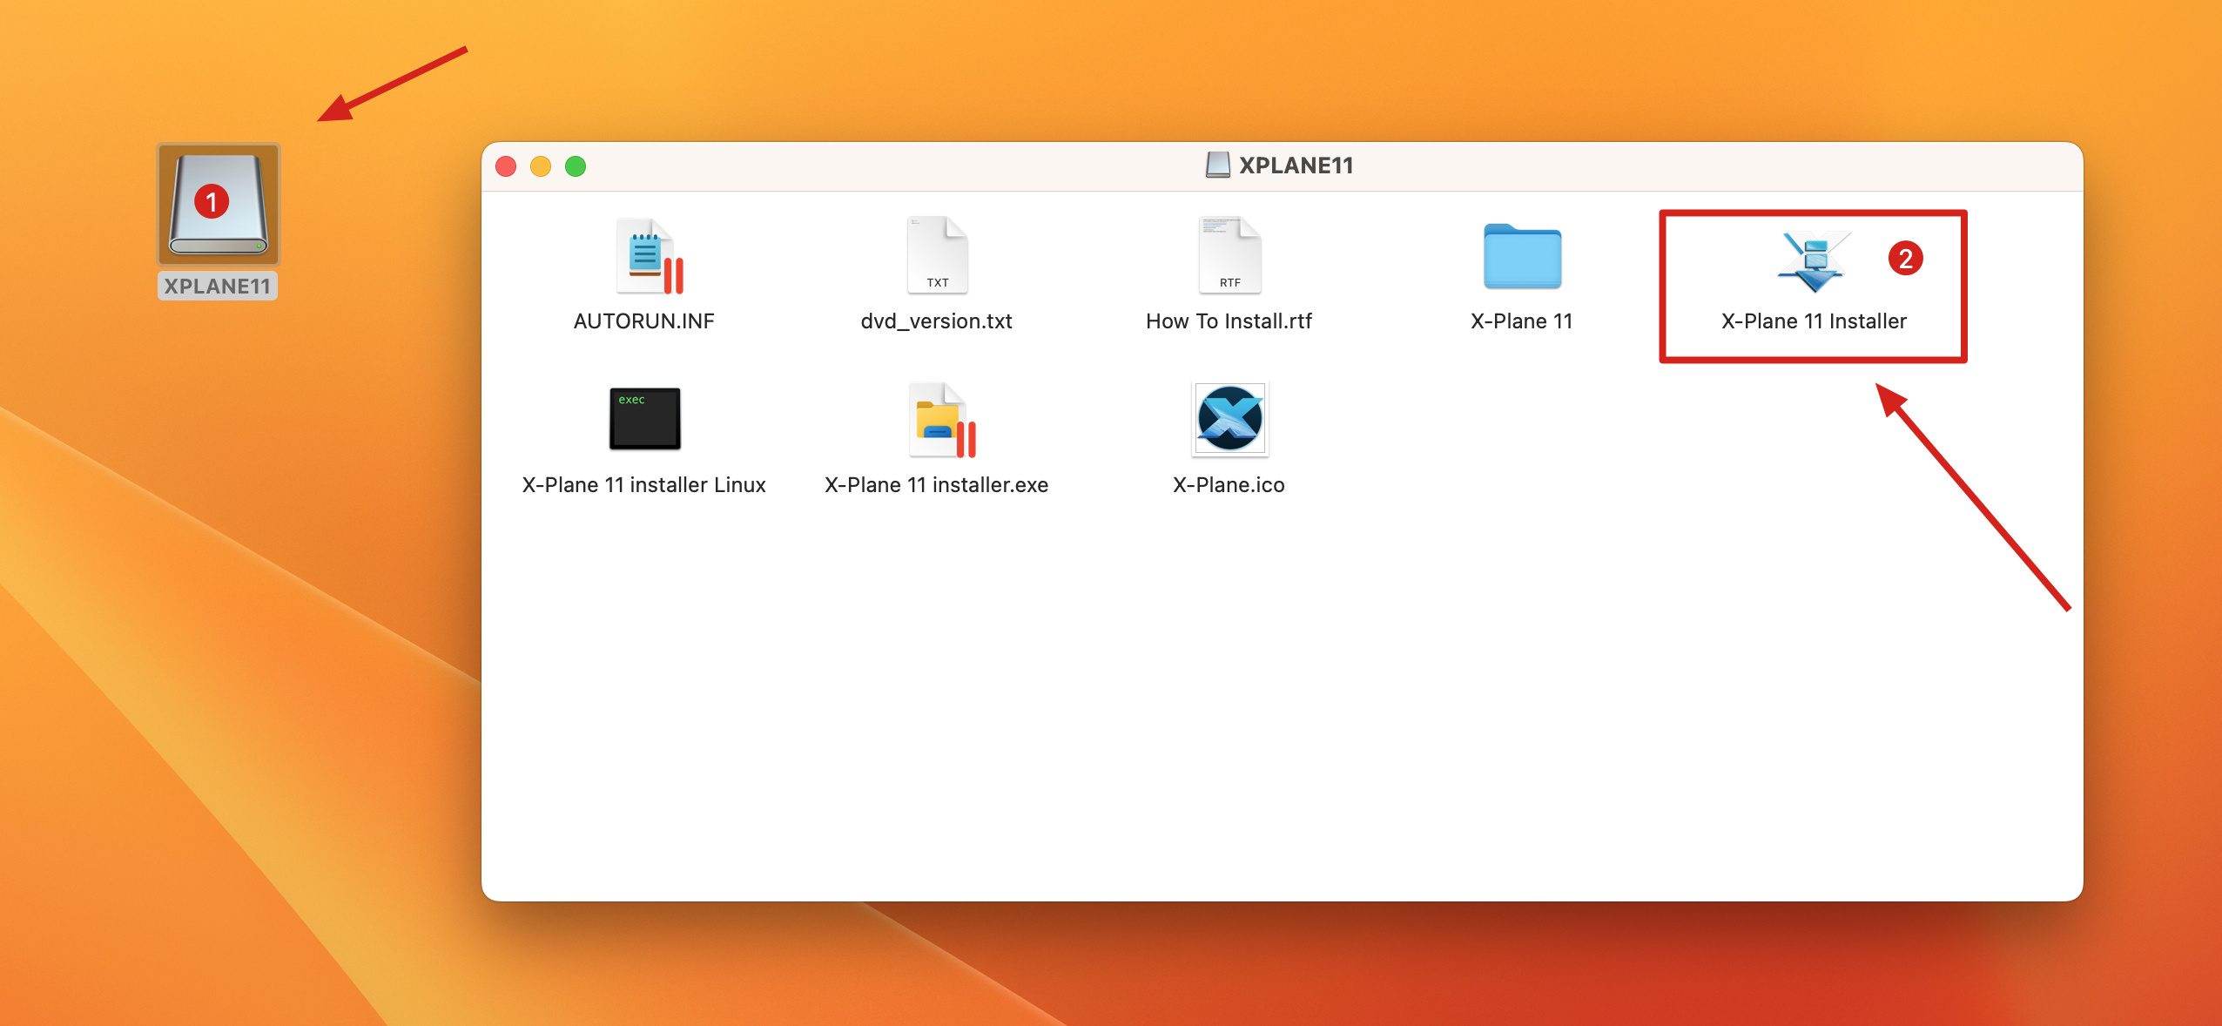Click the X-Plane 11 installer Linux label

643,485
